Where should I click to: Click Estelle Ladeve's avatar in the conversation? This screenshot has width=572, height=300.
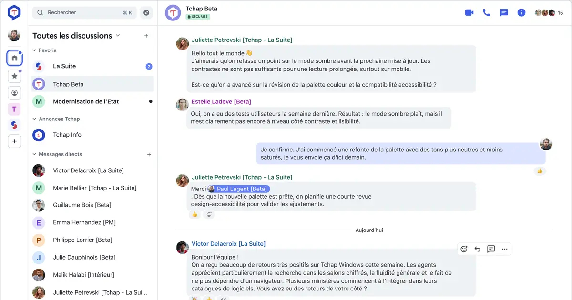coord(183,105)
